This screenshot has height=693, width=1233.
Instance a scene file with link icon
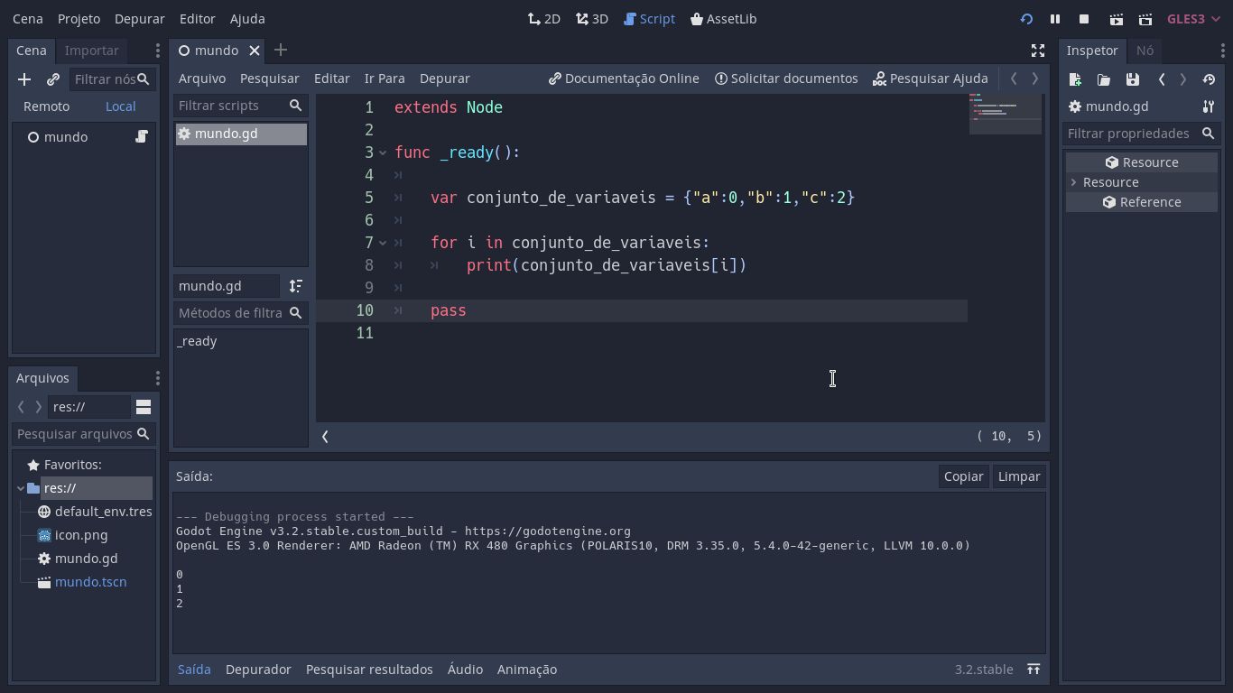pyautogui.click(x=53, y=79)
